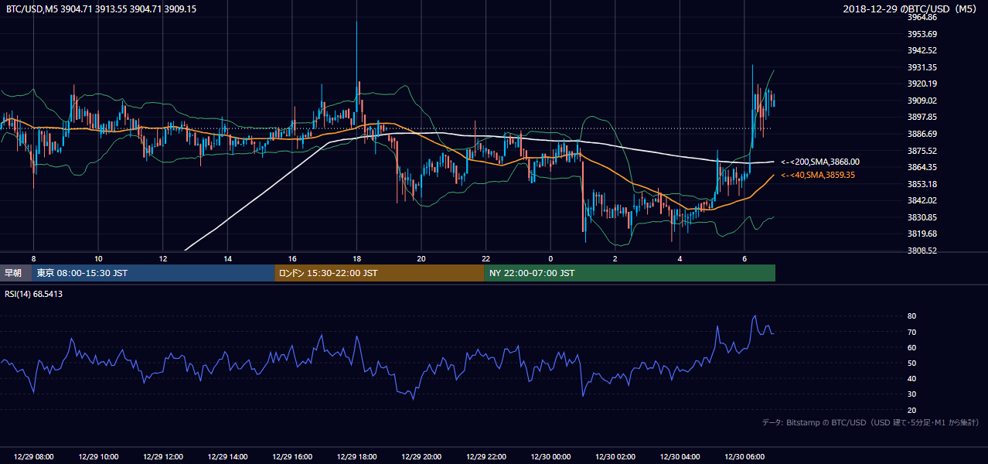Click bottom time label 12/29 10:00
This screenshot has width=988, height=464.
tap(98, 457)
